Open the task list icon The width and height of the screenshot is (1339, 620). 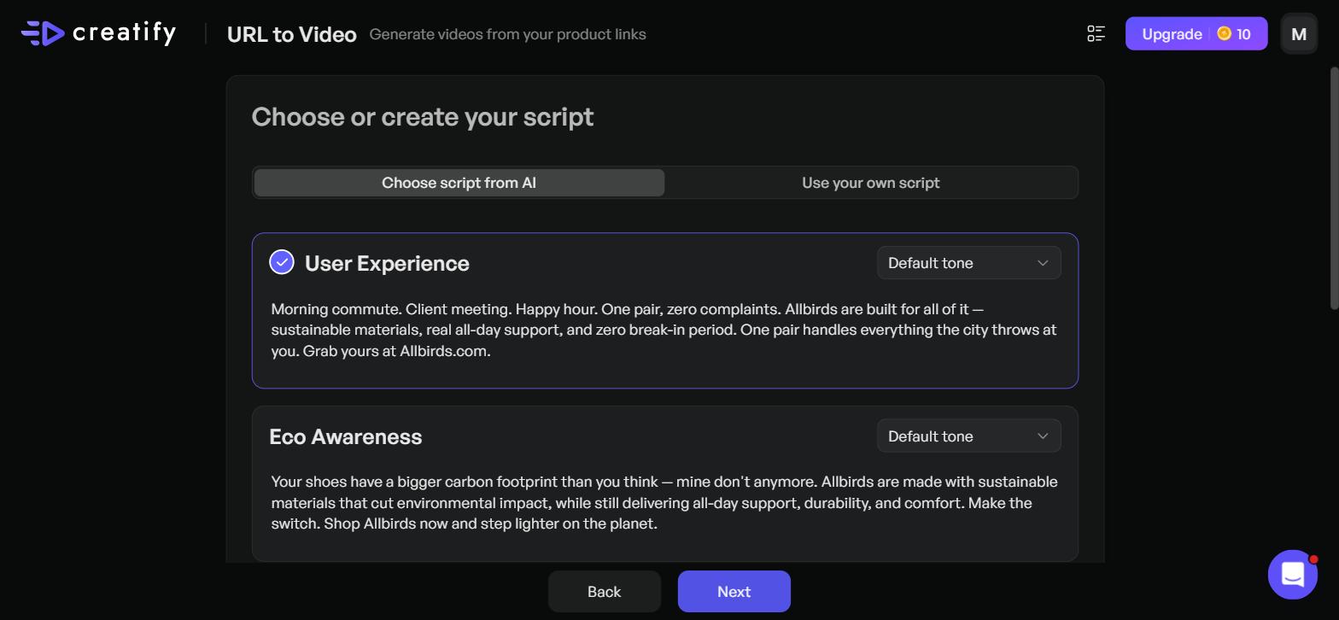coord(1096,34)
